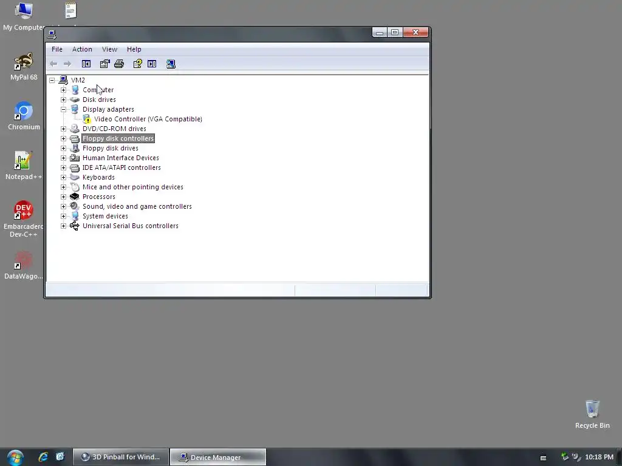622x466 pixels.
Task: Click the tray keyboard icon
Action: click(x=544, y=458)
